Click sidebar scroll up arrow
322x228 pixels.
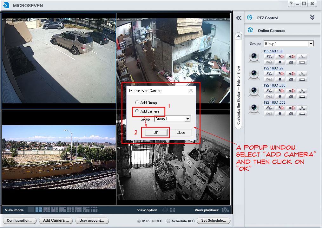coord(239,36)
